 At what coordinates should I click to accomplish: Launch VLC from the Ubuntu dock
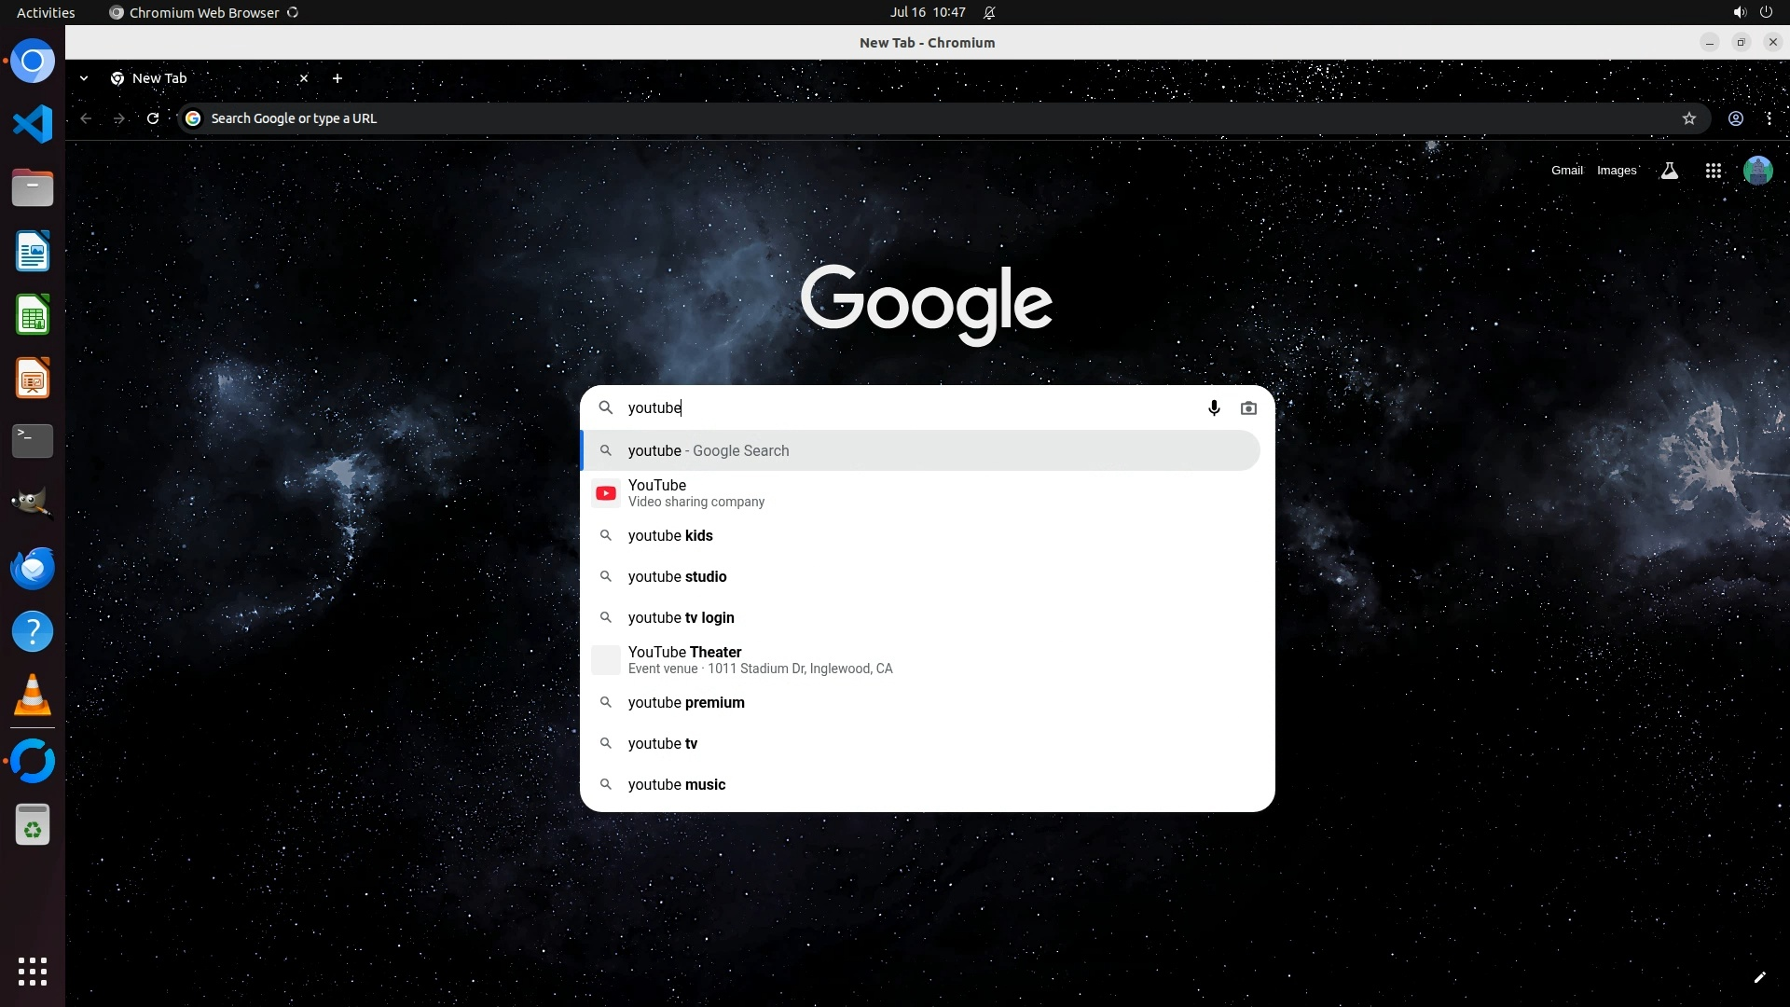click(33, 696)
